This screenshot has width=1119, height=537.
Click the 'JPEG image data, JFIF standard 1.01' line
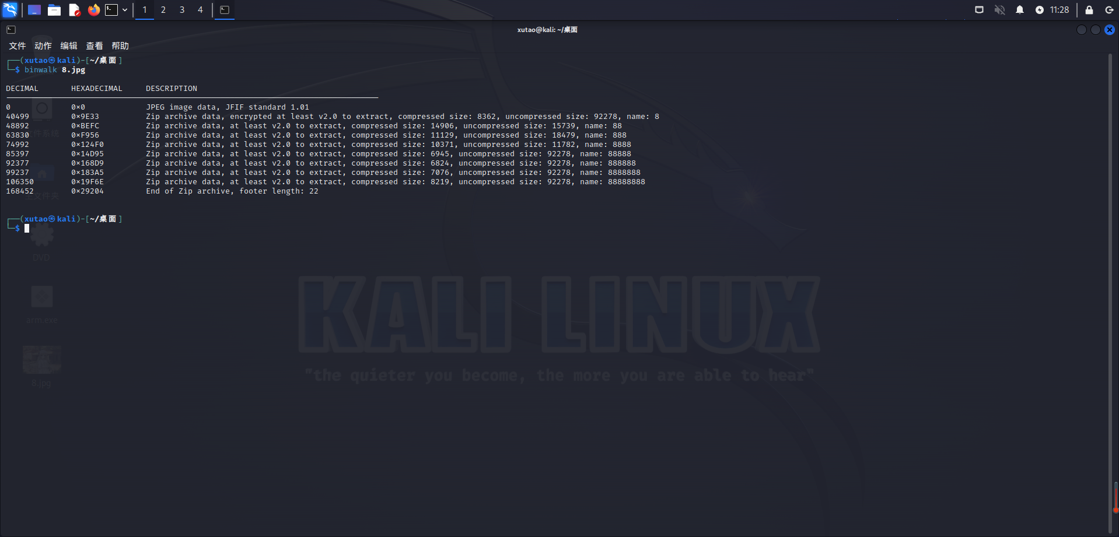coord(228,107)
